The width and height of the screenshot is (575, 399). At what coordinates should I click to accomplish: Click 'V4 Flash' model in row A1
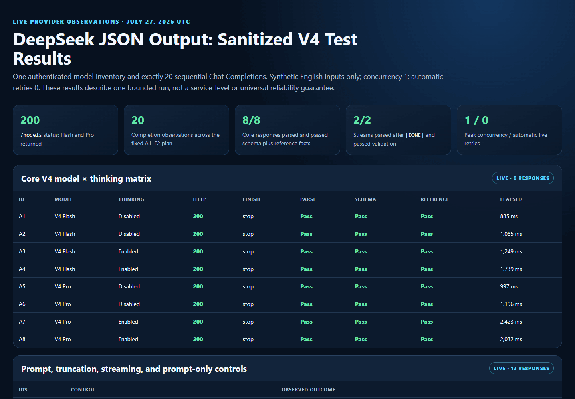pyautogui.click(x=65, y=216)
